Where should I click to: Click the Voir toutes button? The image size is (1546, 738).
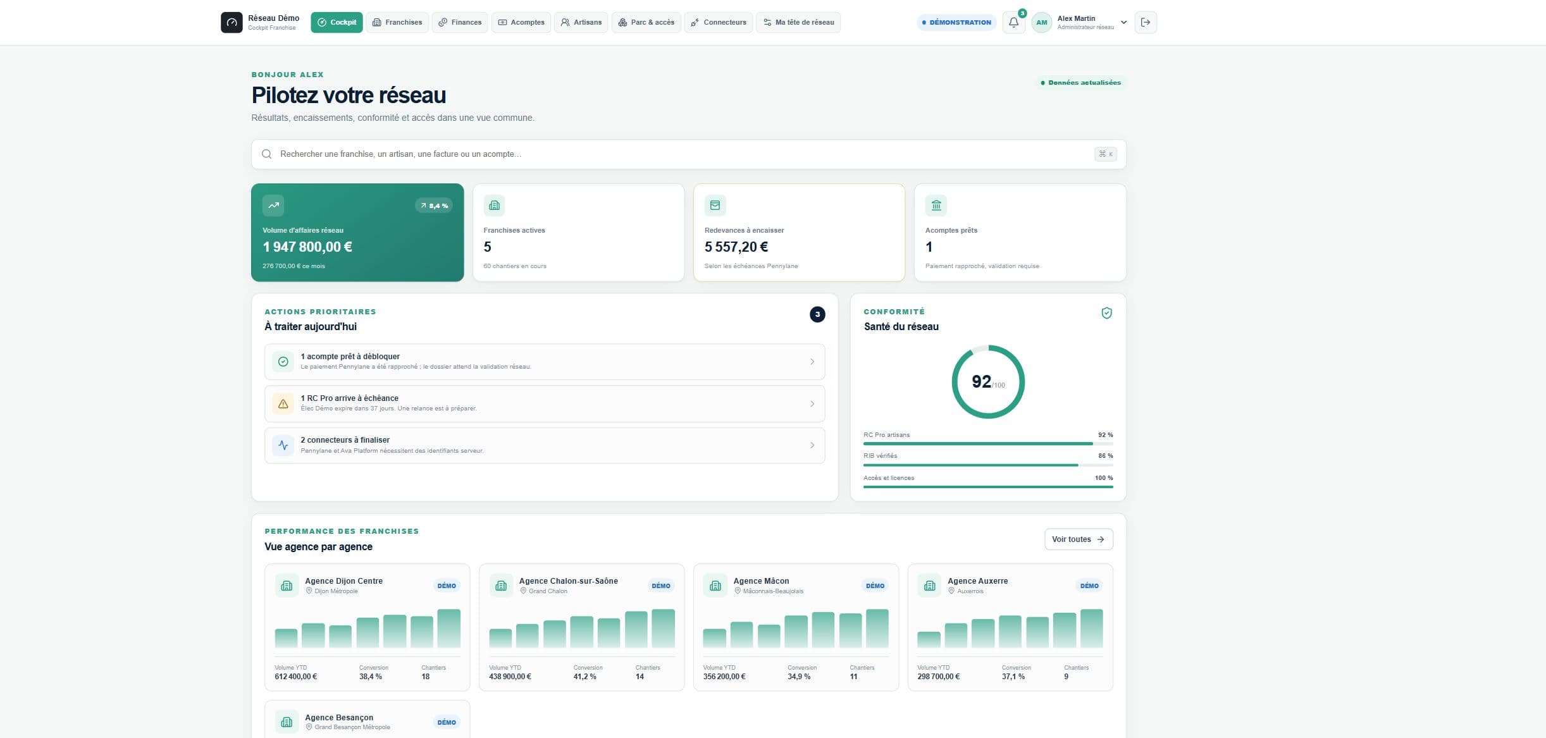pyautogui.click(x=1079, y=539)
